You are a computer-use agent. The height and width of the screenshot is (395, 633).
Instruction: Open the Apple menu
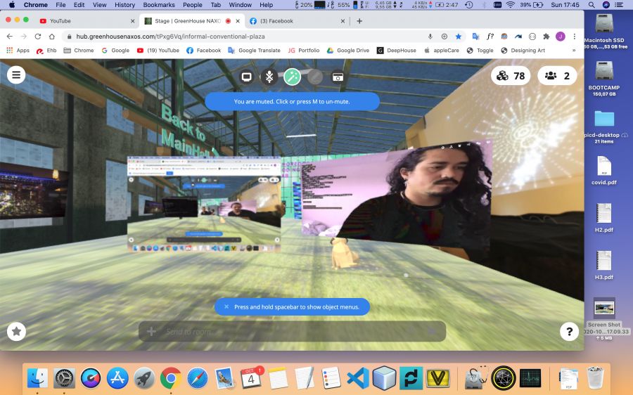click(12, 5)
